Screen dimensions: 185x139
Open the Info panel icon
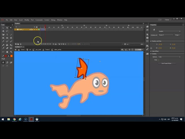147,38
